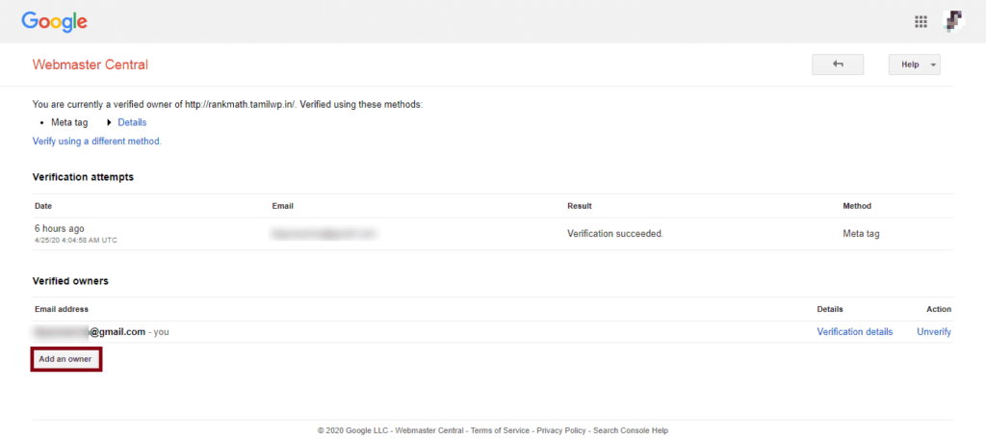Open Terms of Service footer link
Screen dimensions: 986x439
[499, 431]
